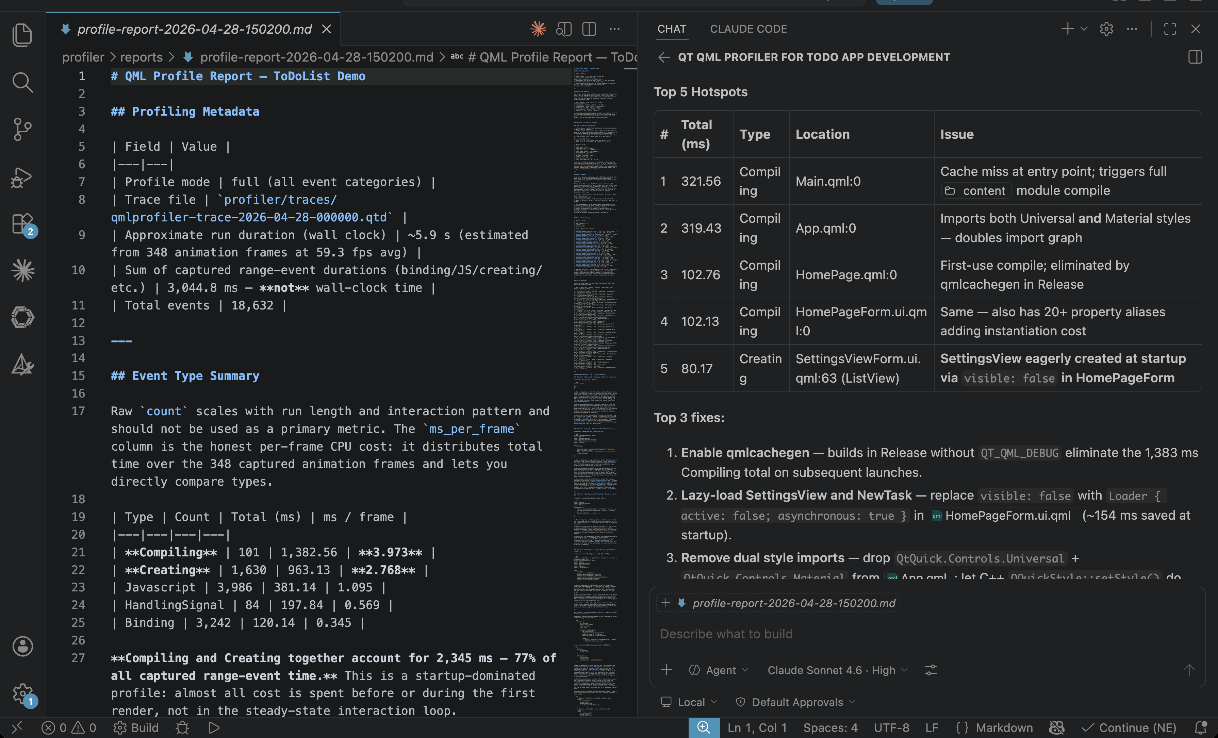Change the Spaces: 4 indentation setting
Viewport: 1218px width, 738px height.
(830, 727)
